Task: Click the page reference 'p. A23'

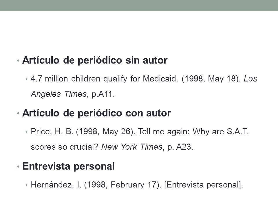Action: pos(179,147)
